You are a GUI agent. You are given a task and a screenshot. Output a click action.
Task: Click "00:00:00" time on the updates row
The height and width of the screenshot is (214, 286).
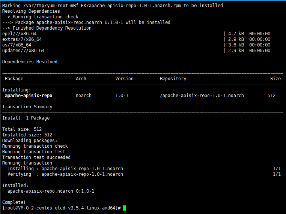(x=260, y=51)
